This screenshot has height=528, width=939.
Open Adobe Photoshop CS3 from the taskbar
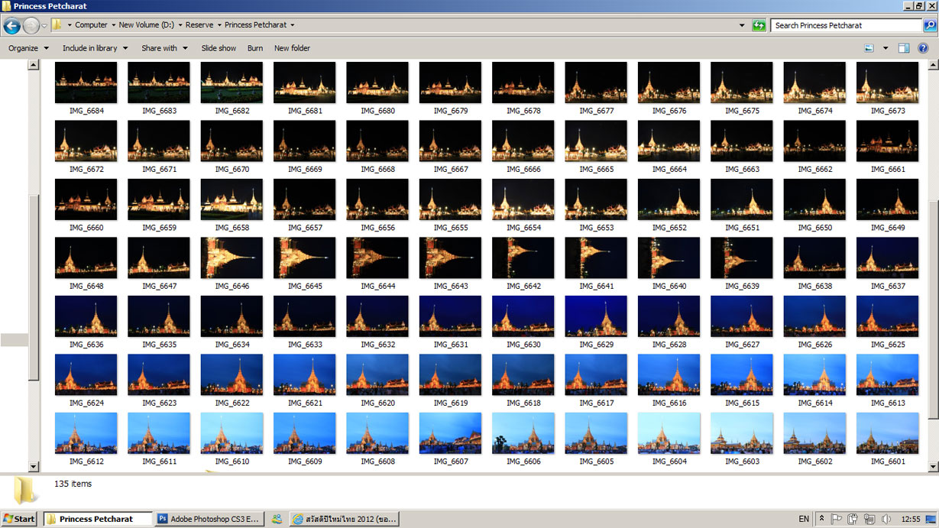coord(209,519)
